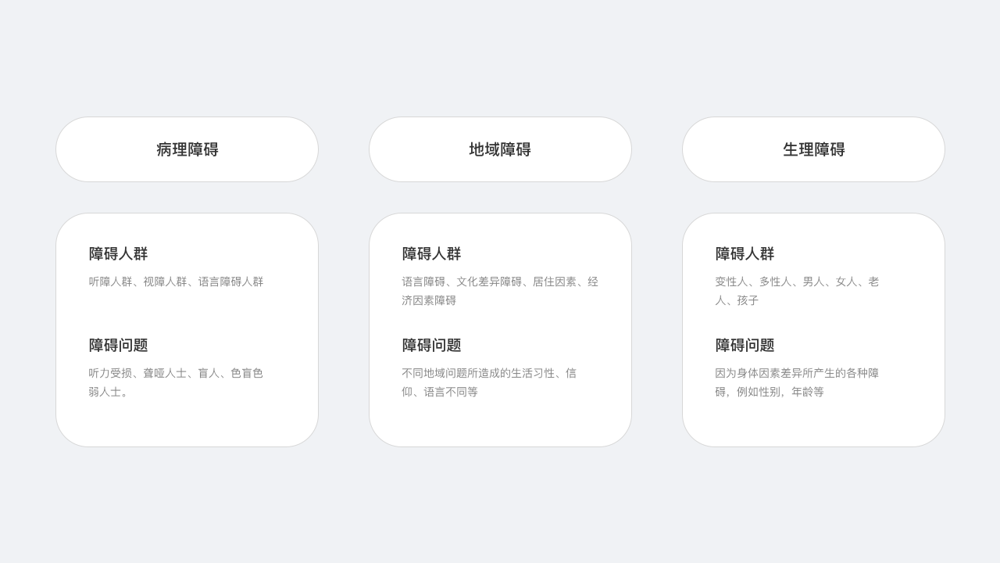Select 障碍人群 heading in the 病理障碍 card

118,254
